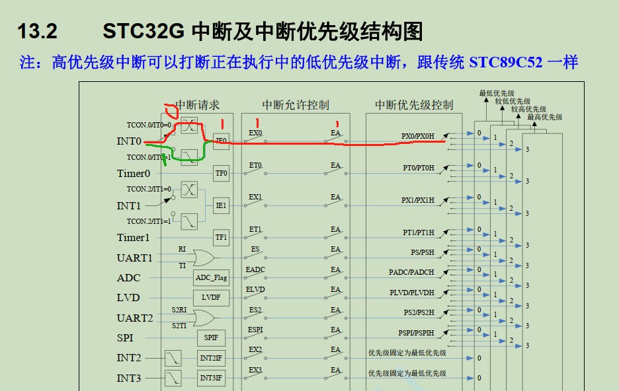Click the PT0/PT0H priority label
Screen dimensions: 619x391
419,168
